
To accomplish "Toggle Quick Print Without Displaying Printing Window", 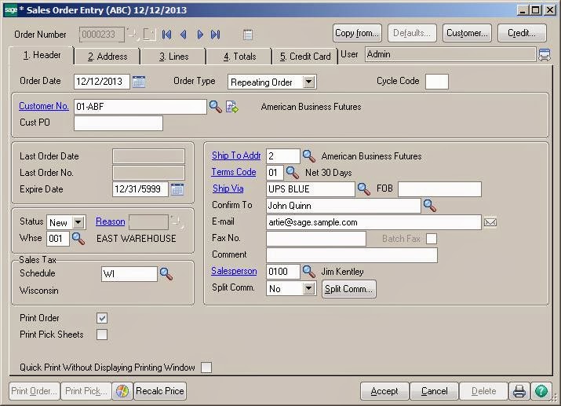I will click(206, 368).
